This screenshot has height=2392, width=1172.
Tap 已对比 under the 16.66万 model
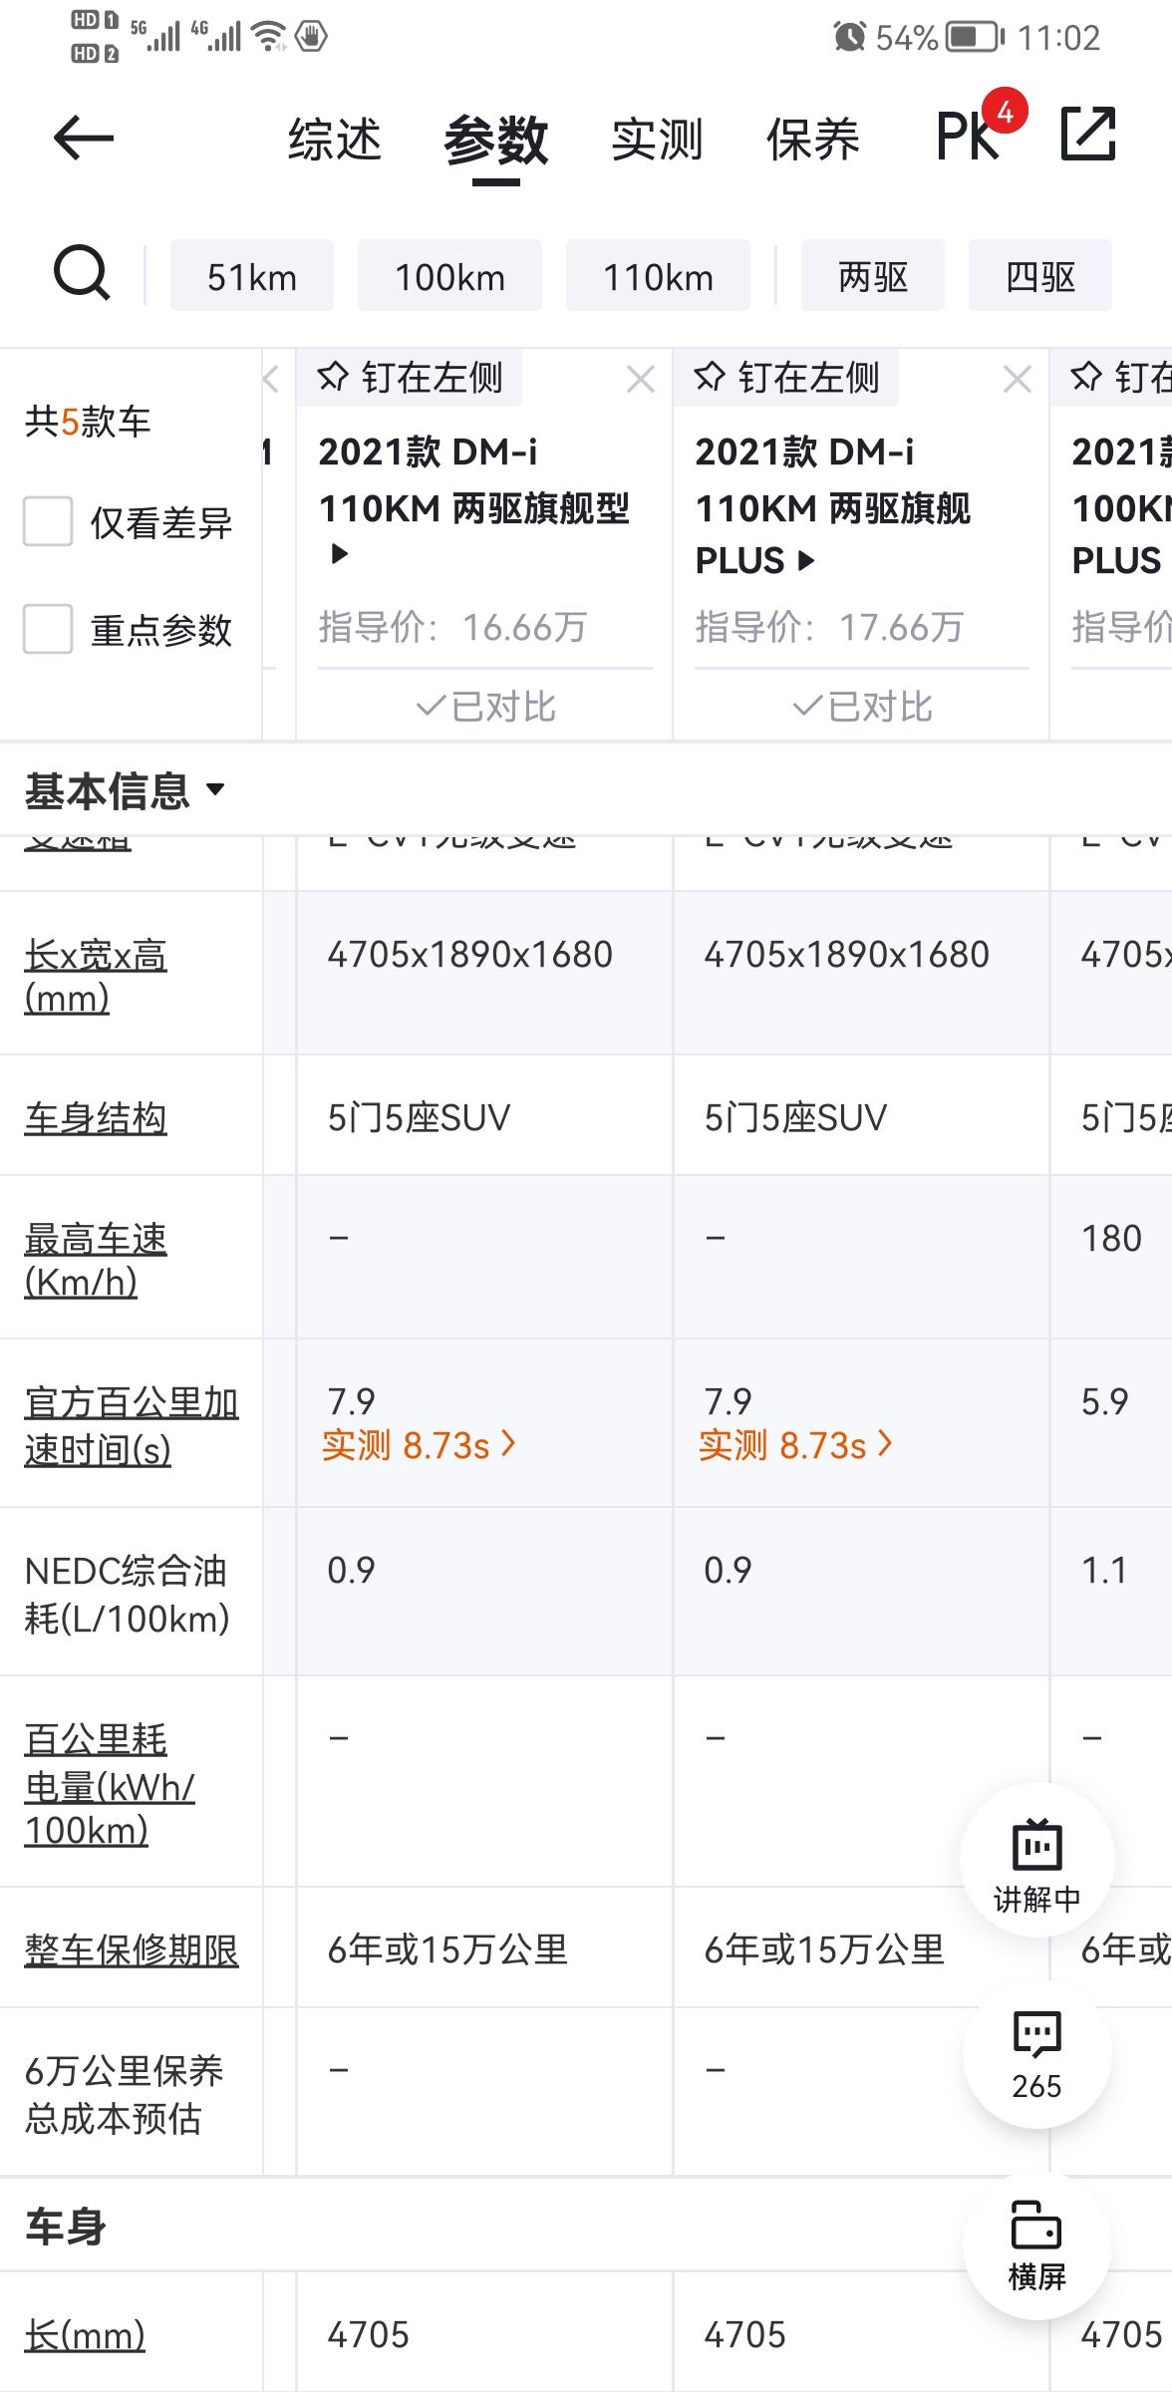(485, 707)
